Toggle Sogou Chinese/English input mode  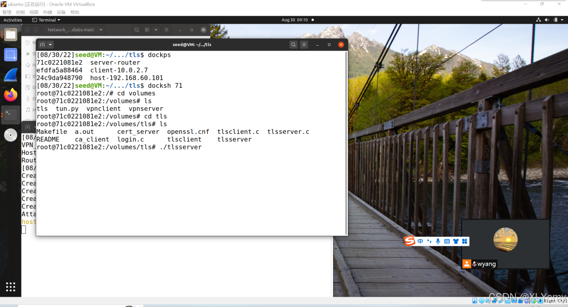(420, 241)
